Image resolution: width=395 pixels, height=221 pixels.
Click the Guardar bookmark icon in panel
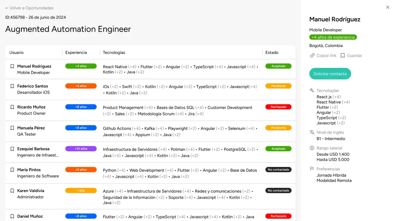click(343, 56)
